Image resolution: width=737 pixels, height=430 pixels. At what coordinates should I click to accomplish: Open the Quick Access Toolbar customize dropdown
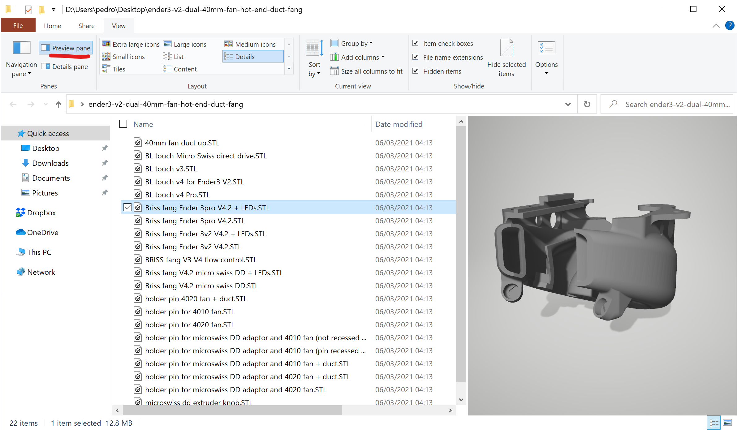coord(54,10)
